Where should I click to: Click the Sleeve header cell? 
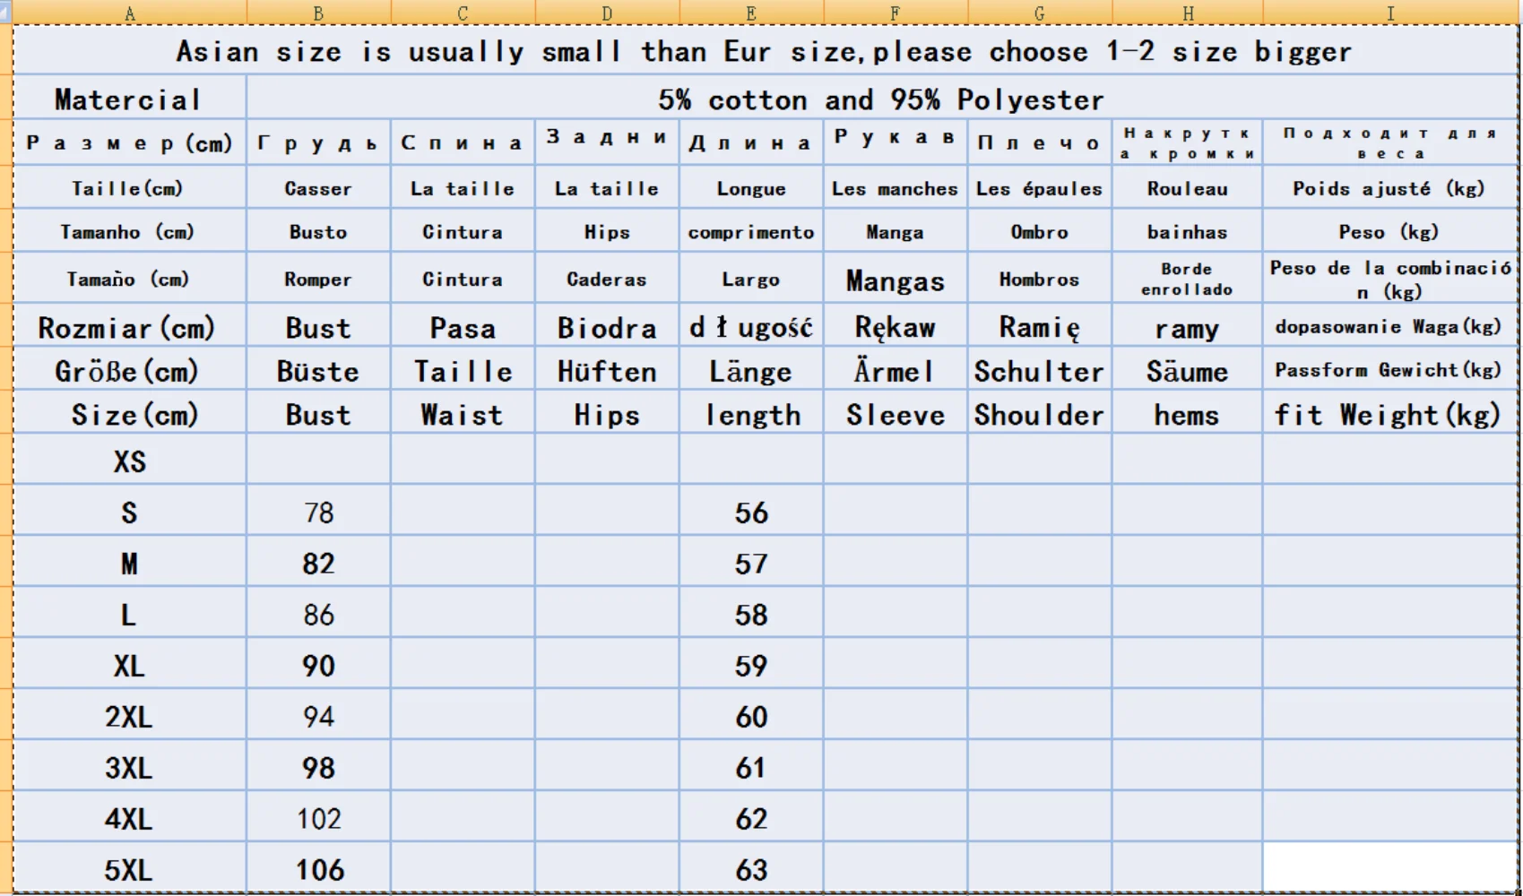pyautogui.click(x=895, y=414)
